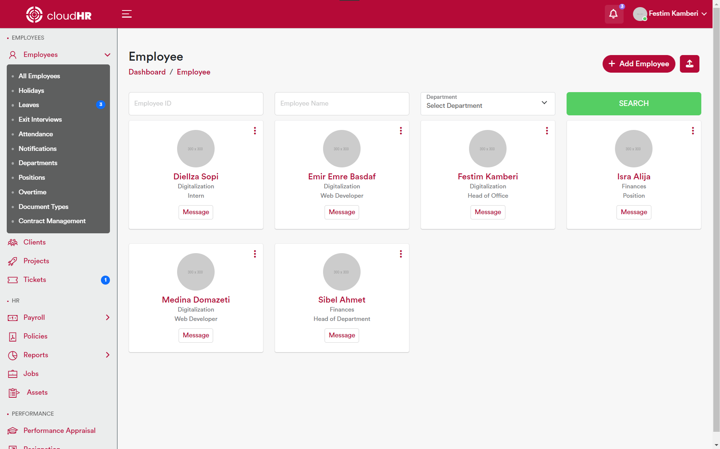720x449 pixels.
Task: Go to Leaves in the sidebar
Action: 29,105
